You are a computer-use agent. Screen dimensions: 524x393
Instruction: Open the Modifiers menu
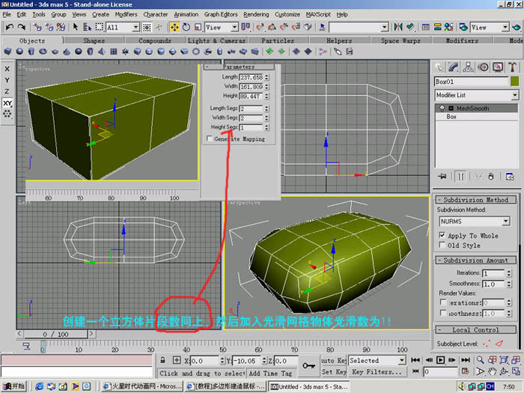(x=126, y=14)
